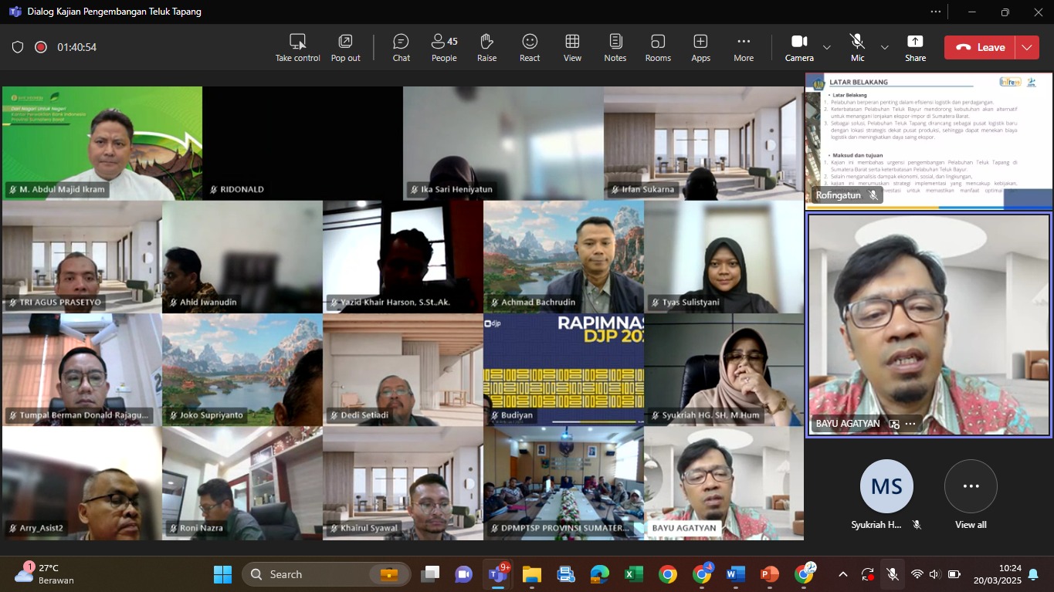This screenshot has height=592, width=1054.
Task: Click the Share screen button
Action: tap(915, 48)
